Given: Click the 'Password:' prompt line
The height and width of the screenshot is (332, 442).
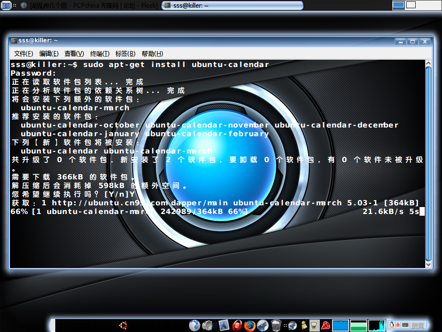Looking at the screenshot, I should click(33, 73).
